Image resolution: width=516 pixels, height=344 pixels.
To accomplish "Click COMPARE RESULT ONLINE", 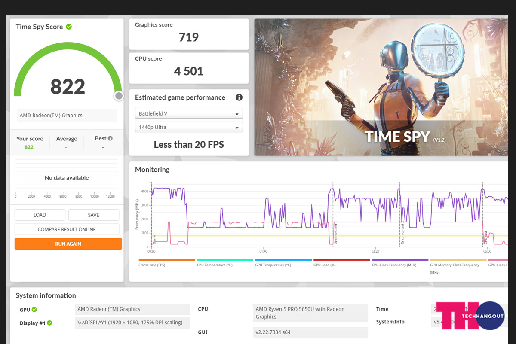I will tap(67, 229).
